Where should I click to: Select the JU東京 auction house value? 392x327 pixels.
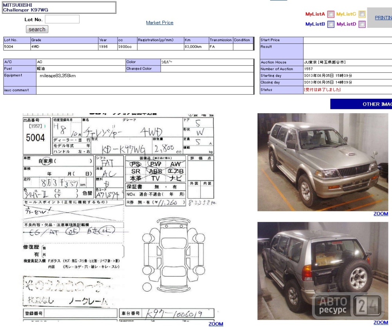pyautogui.click(x=325, y=62)
